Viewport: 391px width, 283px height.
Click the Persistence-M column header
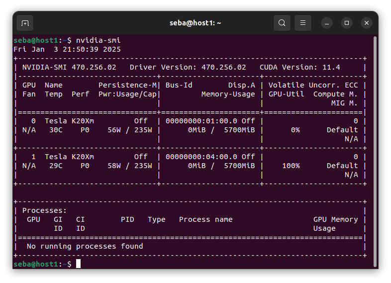pyautogui.click(x=127, y=85)
